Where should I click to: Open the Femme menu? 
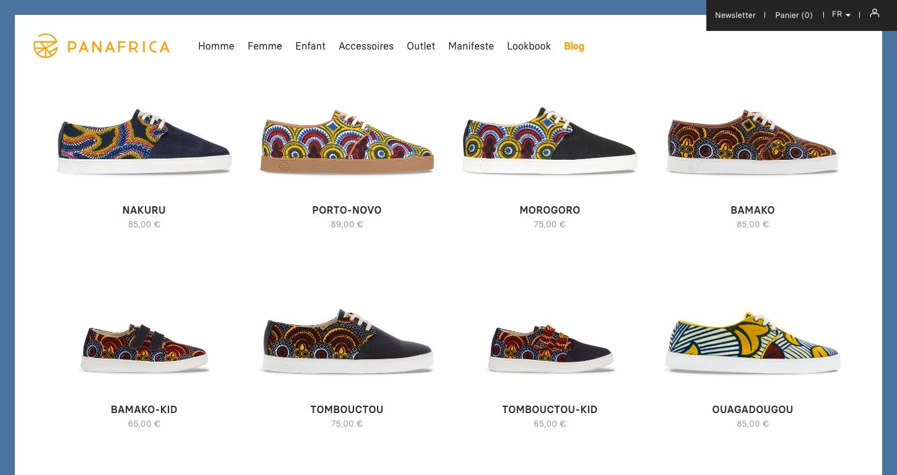point(265,46)
